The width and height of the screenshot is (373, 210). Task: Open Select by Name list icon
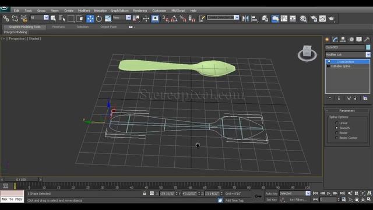62,18
